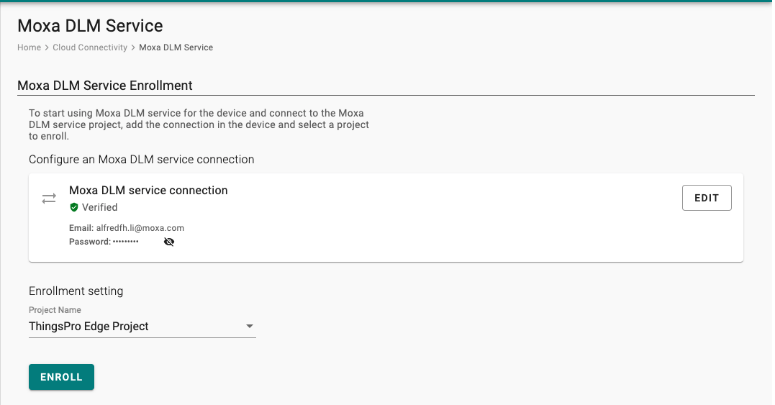
Task: Open the ThingsPro Edge Project selector
Action: click(142, 326)
